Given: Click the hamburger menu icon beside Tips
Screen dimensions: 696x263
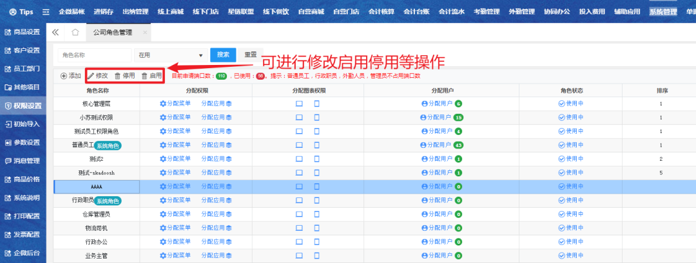Looking at the screenshot, I should click(x=45, y=12).
